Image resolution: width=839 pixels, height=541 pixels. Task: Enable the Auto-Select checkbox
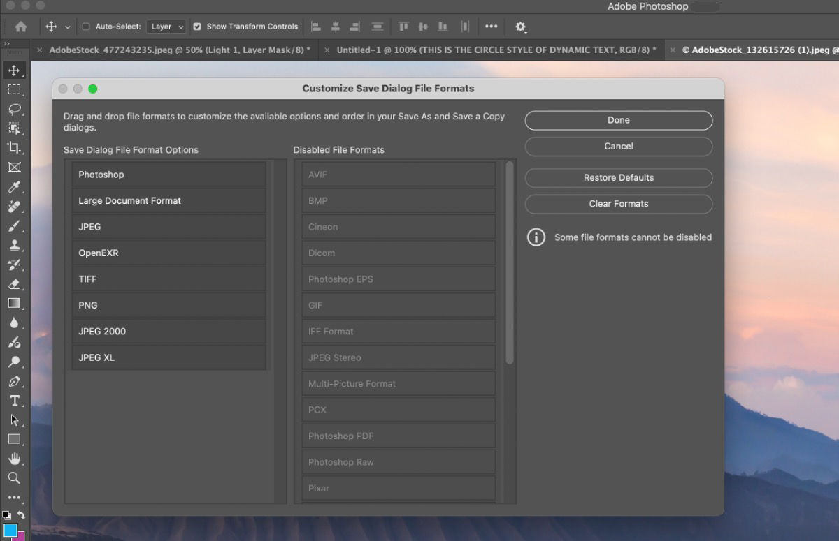pyautogui.click(x=86, y=27)
